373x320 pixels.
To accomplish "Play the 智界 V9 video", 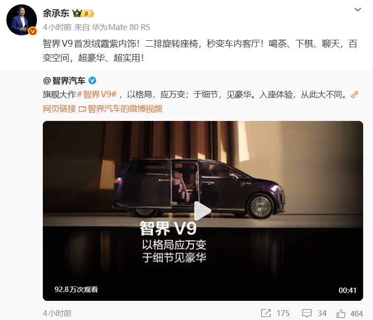I will click(202, 211).
